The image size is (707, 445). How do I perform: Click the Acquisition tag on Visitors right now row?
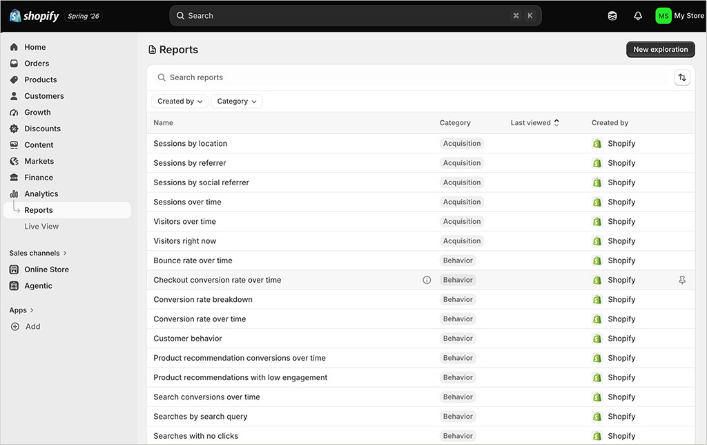462,241
